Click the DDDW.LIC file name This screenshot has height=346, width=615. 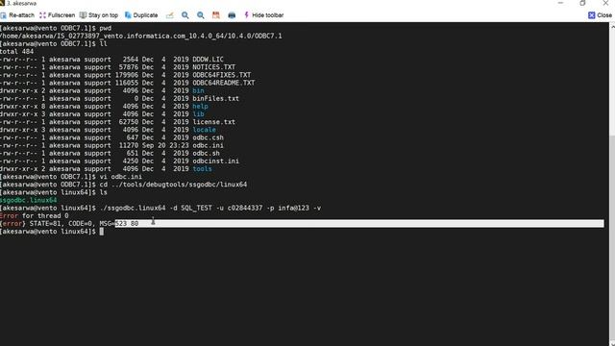(208, 60)
